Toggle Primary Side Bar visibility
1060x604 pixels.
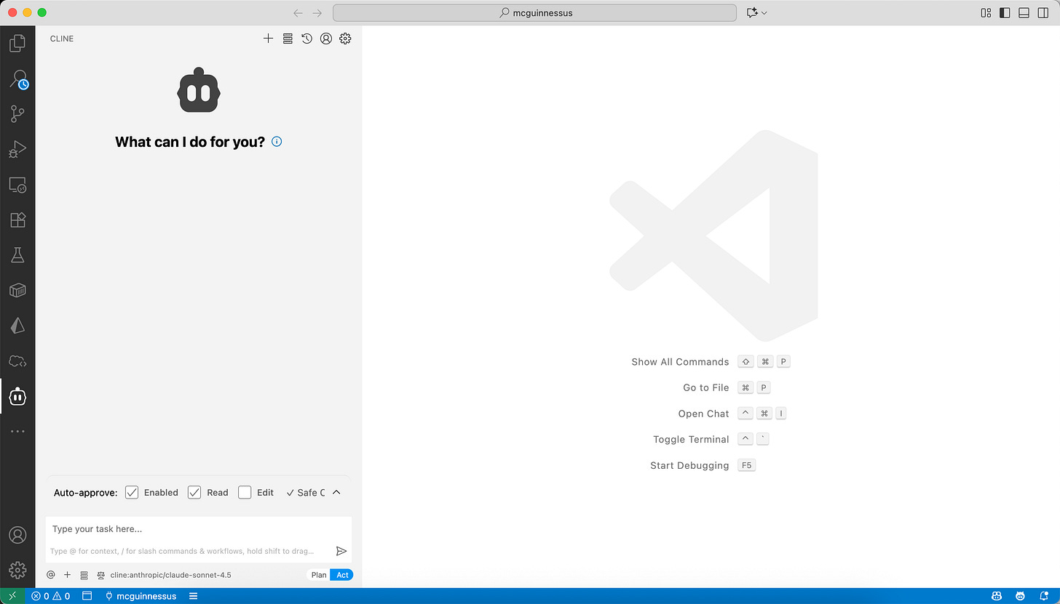(x=1005, y=12)
